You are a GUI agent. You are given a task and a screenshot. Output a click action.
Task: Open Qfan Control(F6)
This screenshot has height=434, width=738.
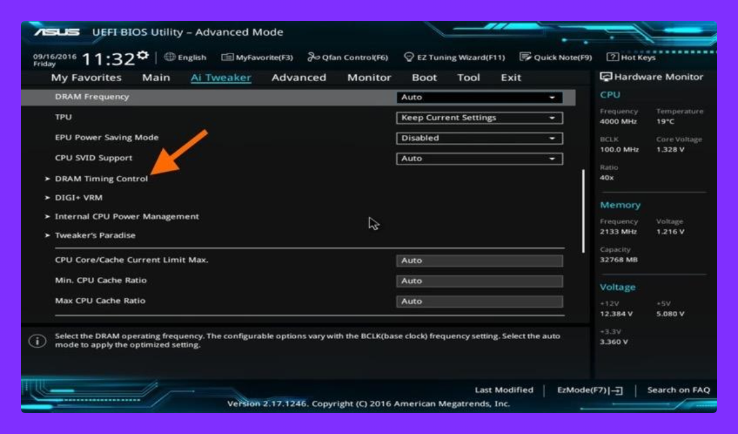coord(348,57)
